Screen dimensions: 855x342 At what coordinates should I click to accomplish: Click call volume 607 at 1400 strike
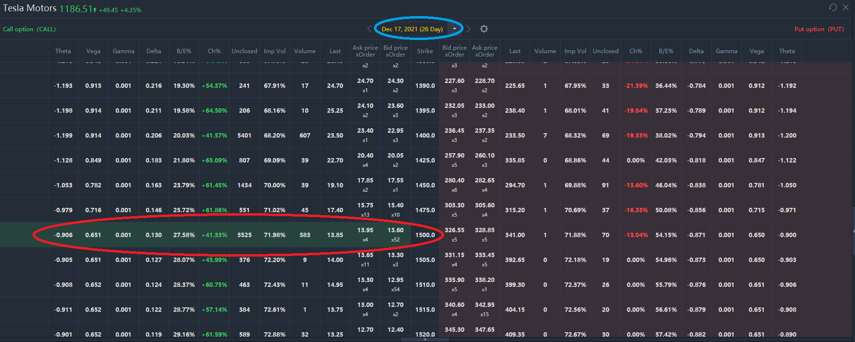pyautogui.click(x=305, y=136)
